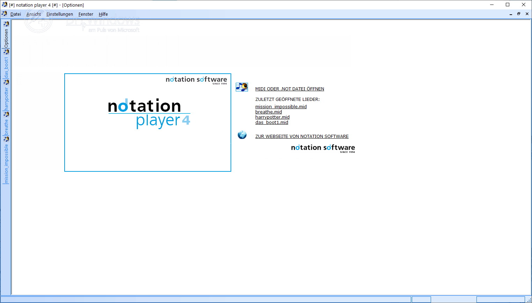Click the globe icon next to the website link
This screenshot has width=532, height=303.
[x=242, y=135]
